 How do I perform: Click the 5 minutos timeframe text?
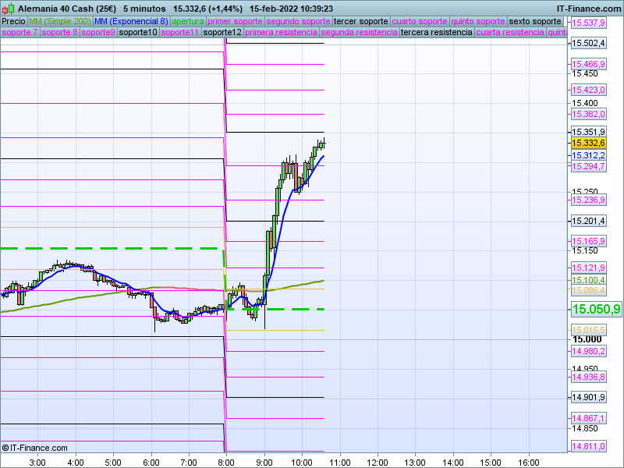tap(144, 9)
